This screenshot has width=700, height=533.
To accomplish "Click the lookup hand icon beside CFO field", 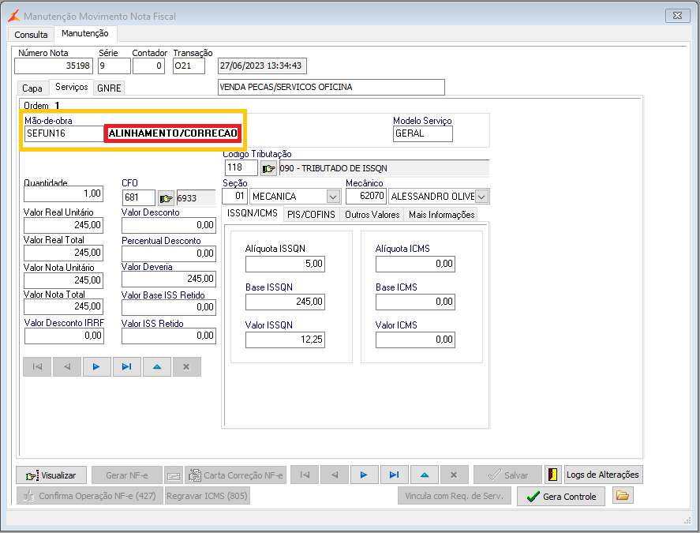I will [x=166, y=197].
